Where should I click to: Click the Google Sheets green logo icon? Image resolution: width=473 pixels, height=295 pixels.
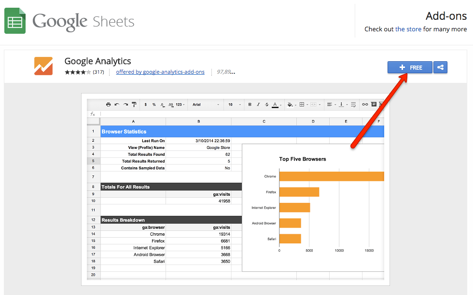15,21
